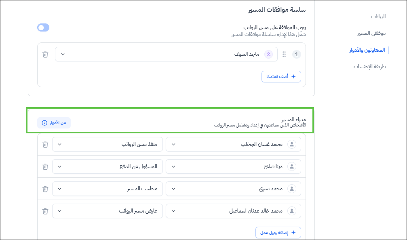
Task: Remove عارض مسير الرواتب row with trash
Action: pyautogui.click(x=45, y=211)
